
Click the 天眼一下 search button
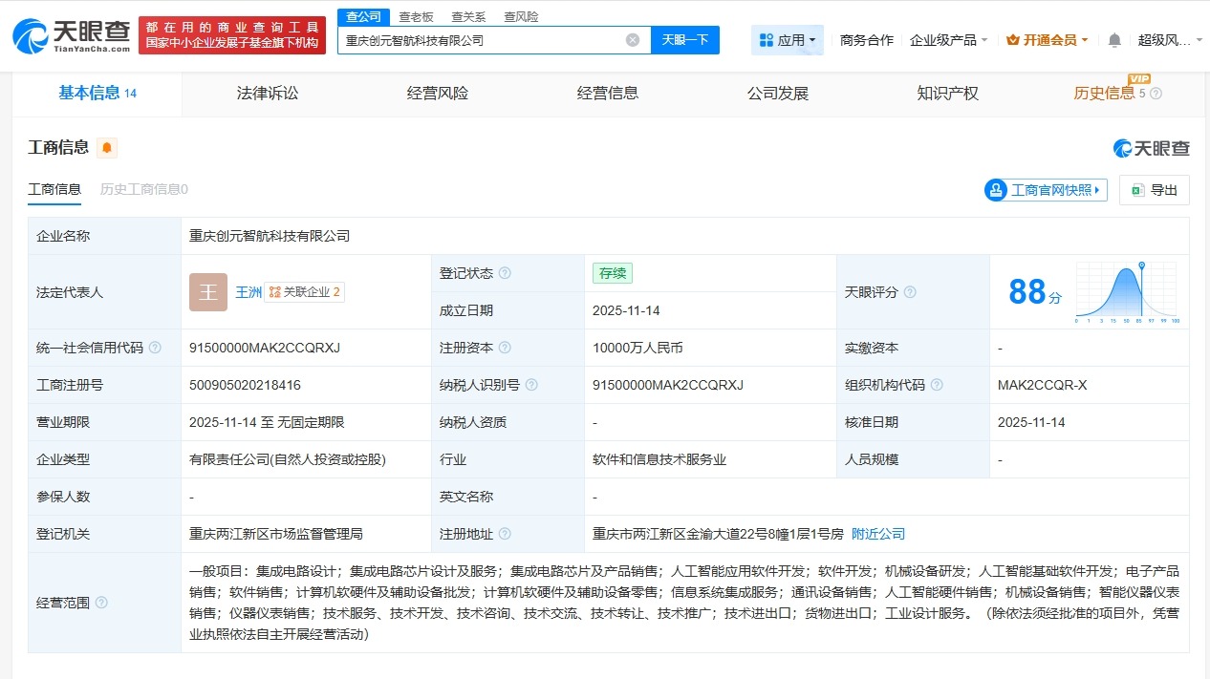[x=685, y=40]
